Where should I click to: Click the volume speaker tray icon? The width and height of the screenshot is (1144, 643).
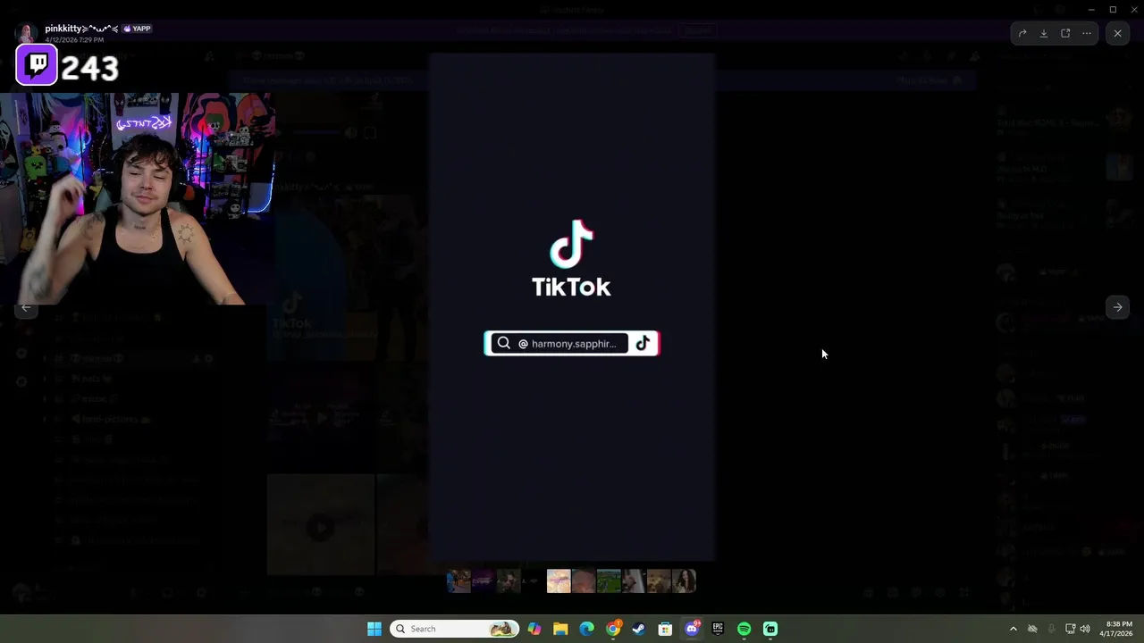pos(1085,629)
